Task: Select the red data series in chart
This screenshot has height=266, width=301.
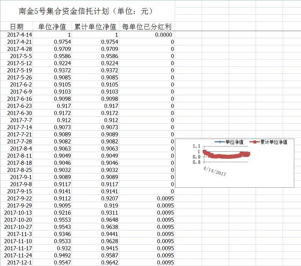Action: [x=225, y=156]
